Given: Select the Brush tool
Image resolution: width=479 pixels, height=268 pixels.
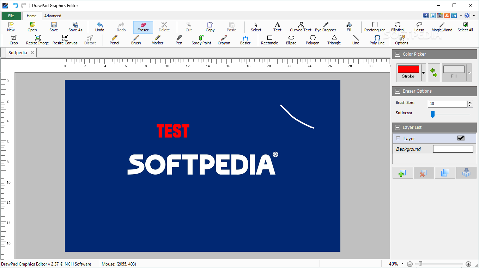Looking at the screenshot, I should click(x=136, y=40).
